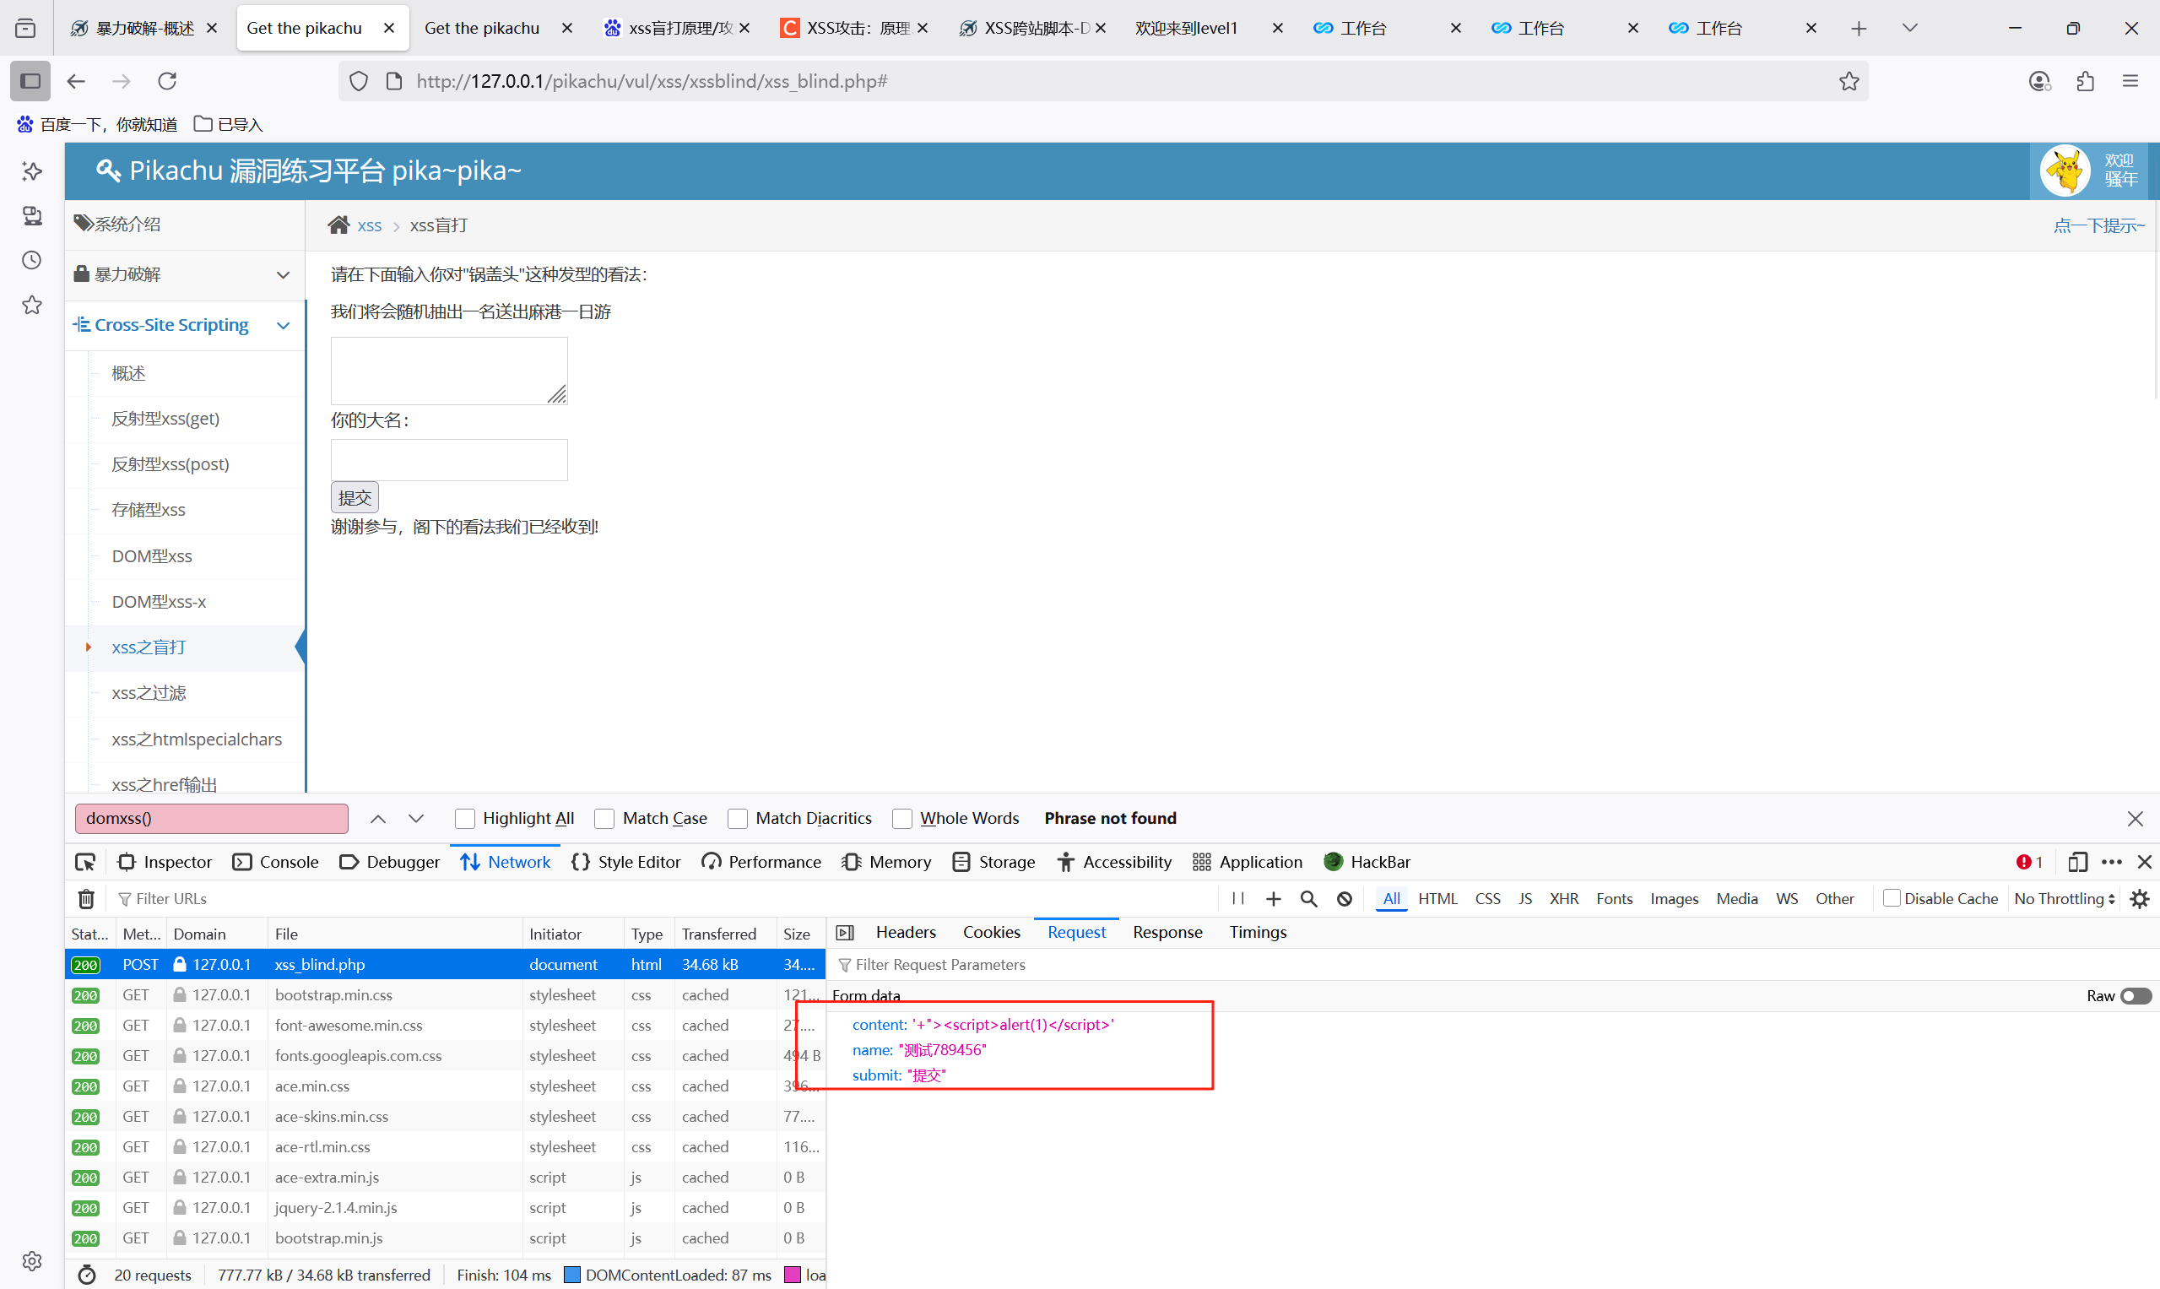Select the bootstrap.min.css request row
This screenshot has height=1289, width=2160.
[445, 994]
